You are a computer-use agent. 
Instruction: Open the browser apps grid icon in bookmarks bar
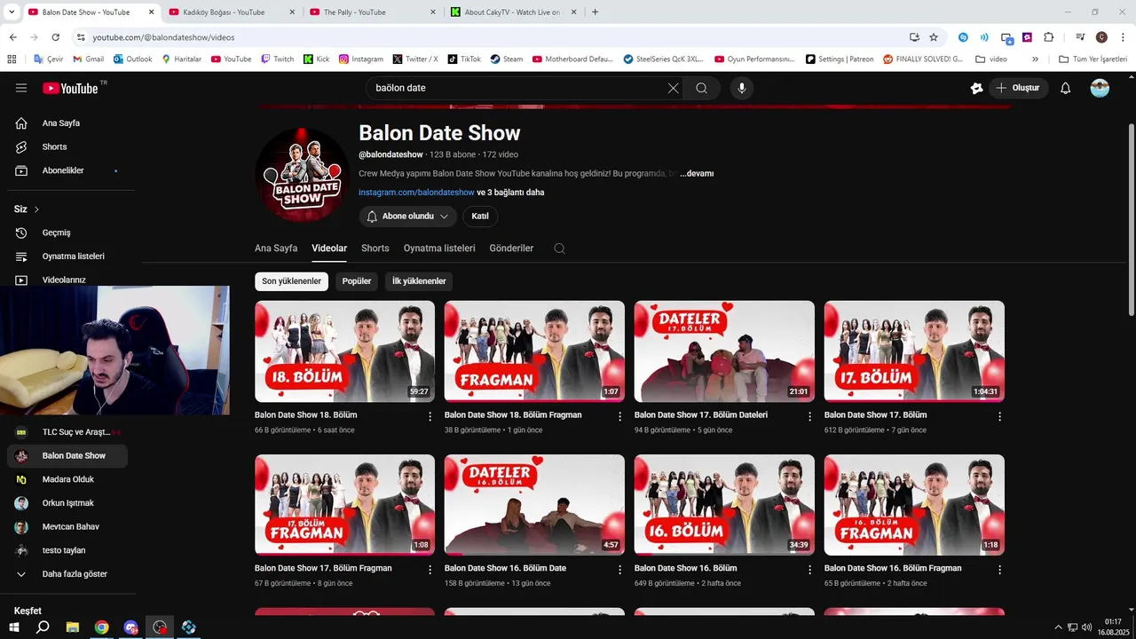click(12, 59)
